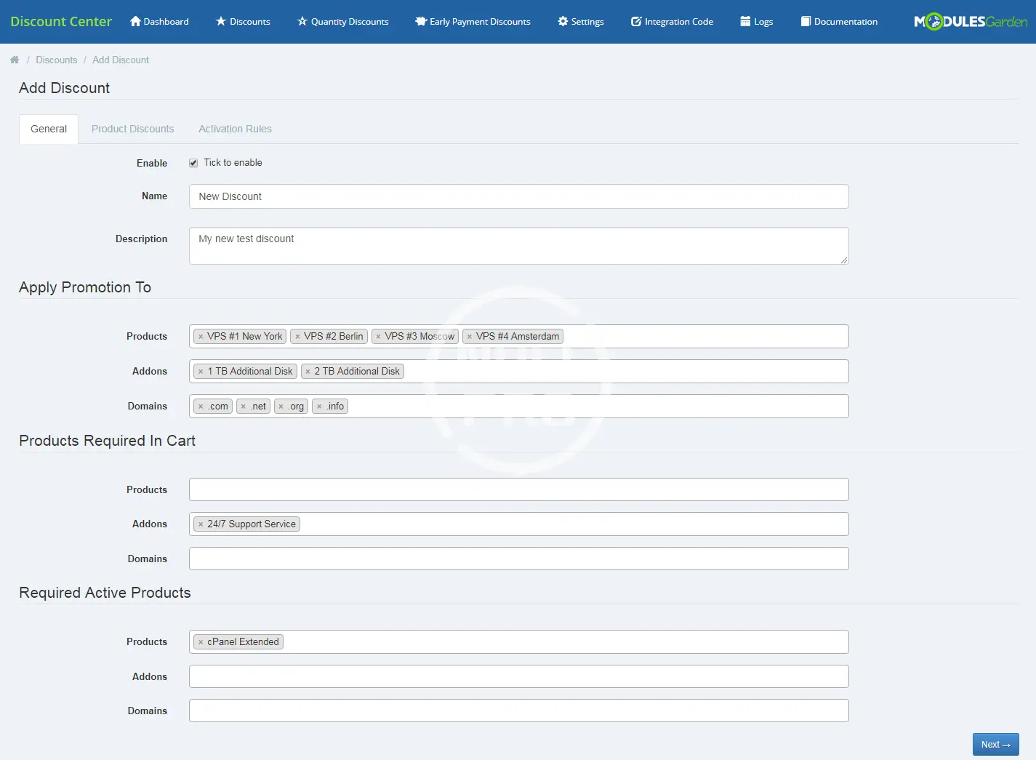The height and width of the screenshot is (760, 1036).
Task: Go back to Discounts via breadcrumb
Action: coord(57,60)
